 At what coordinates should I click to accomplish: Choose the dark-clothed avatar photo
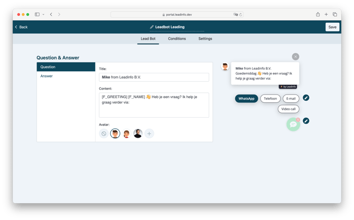(138, 134)
